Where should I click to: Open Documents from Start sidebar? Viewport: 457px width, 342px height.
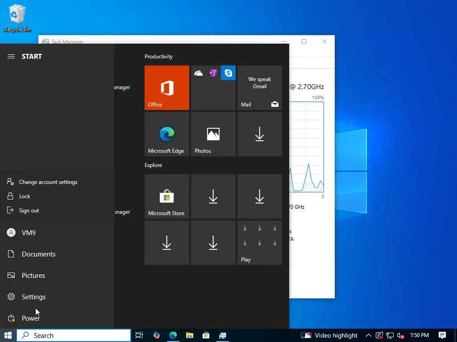tap(57, 254)
